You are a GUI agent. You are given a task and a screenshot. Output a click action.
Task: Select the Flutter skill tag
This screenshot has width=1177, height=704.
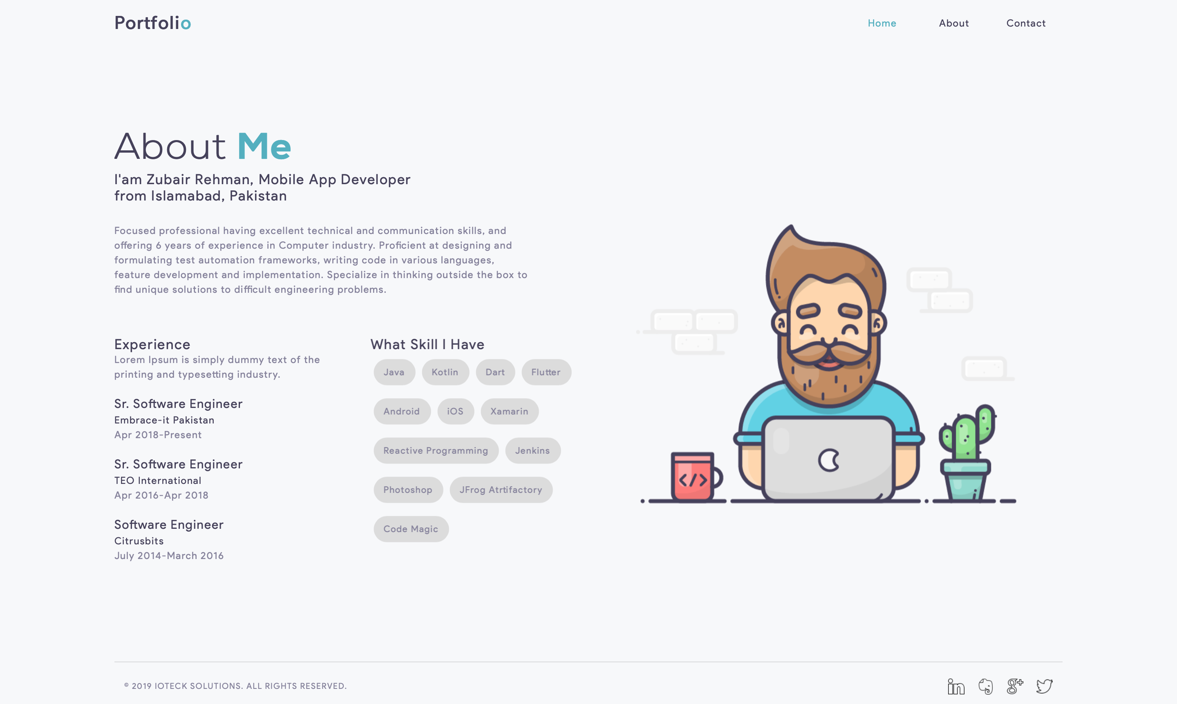click(546, 372)
